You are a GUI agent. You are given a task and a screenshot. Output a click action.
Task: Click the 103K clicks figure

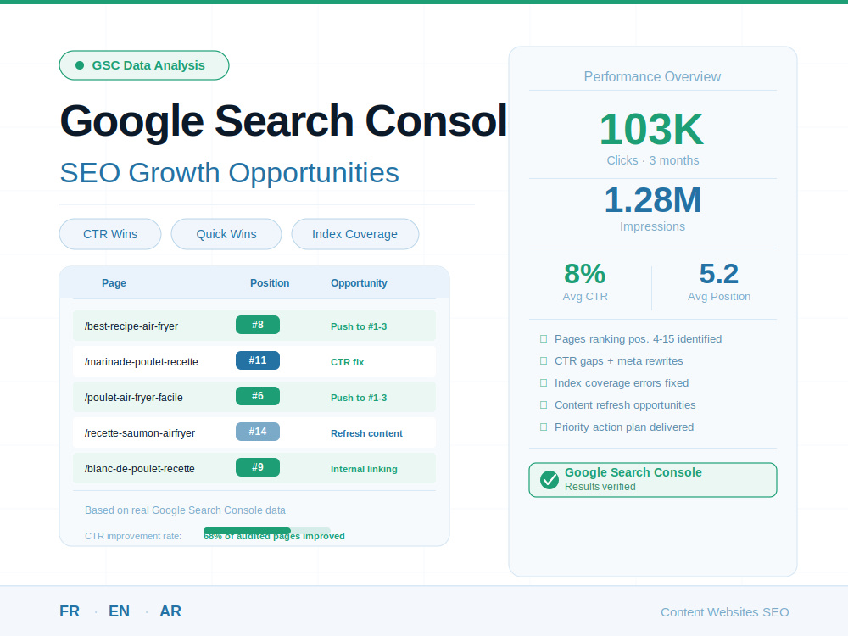point(651,129)
